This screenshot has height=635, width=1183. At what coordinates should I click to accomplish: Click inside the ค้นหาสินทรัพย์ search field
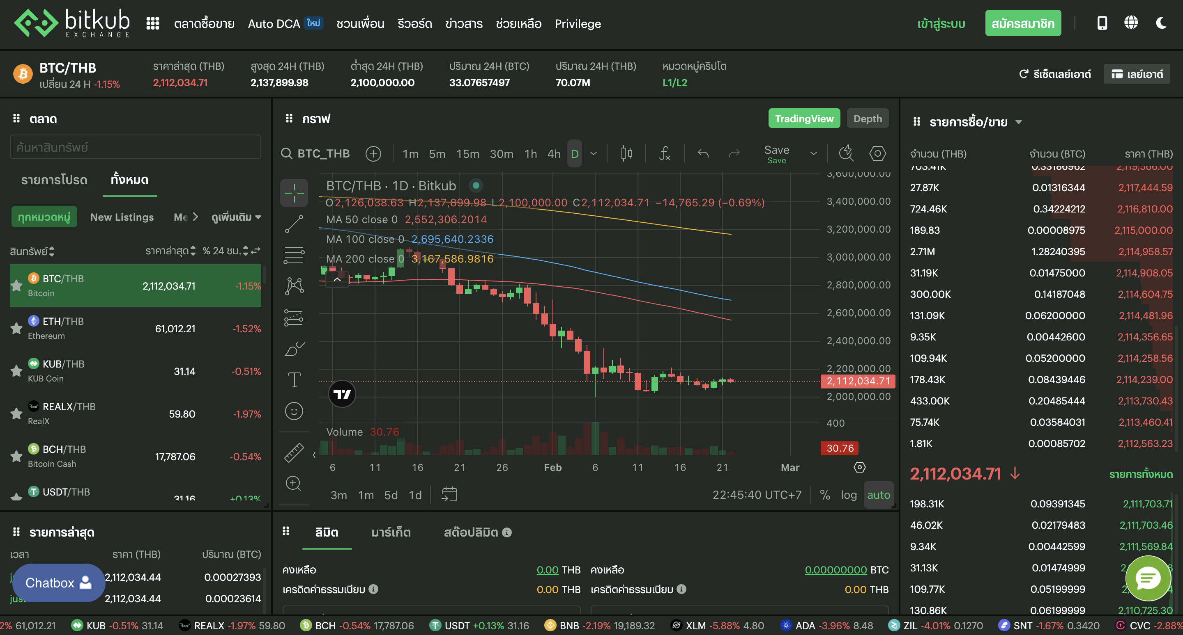(135, 147)
